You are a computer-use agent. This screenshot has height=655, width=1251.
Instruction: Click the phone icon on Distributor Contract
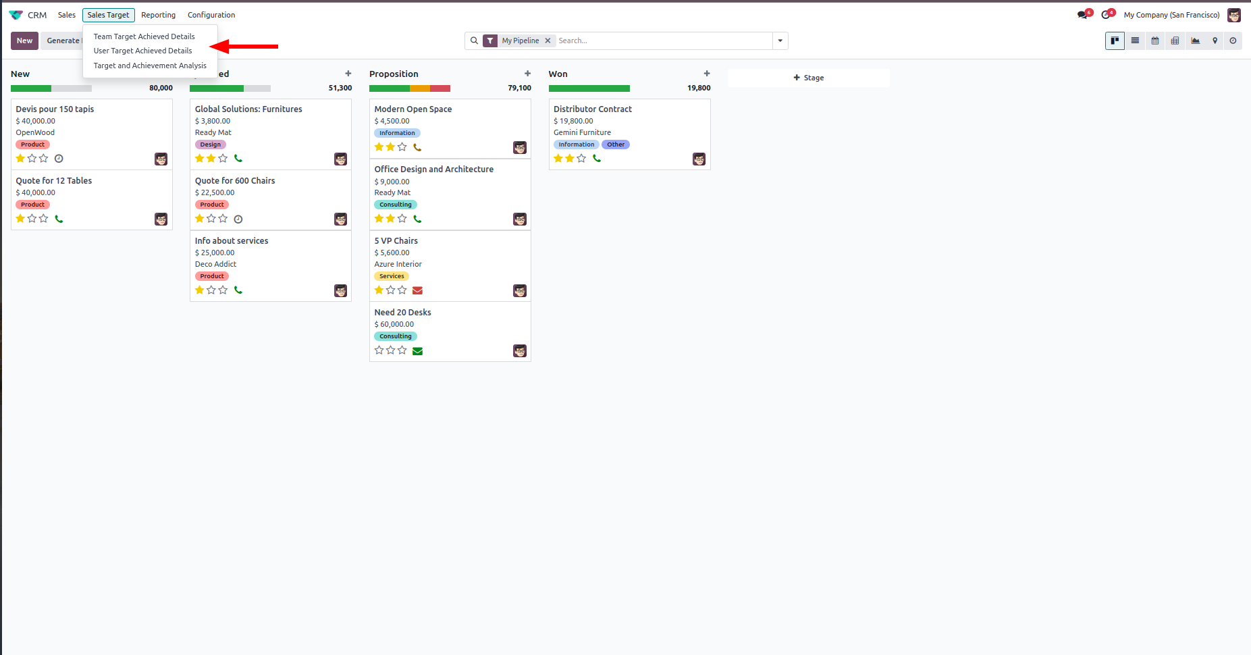pos(597,159)
